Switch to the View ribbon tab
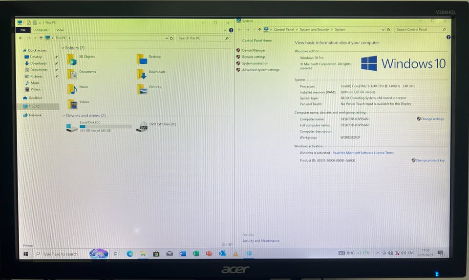 [x=60, y=30]
